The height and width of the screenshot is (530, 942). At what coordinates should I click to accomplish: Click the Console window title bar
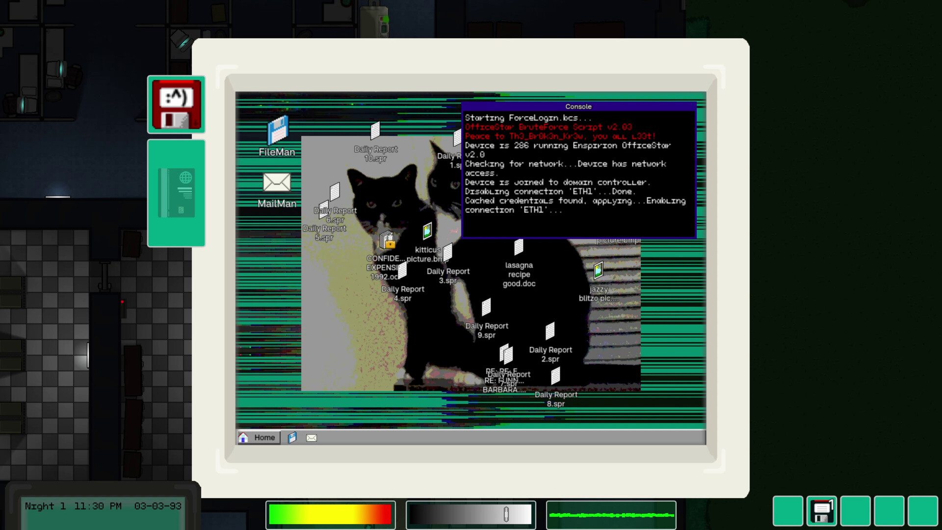[x=578, y=106]
